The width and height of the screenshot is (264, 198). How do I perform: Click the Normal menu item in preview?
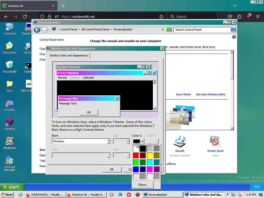click(62, 78)
